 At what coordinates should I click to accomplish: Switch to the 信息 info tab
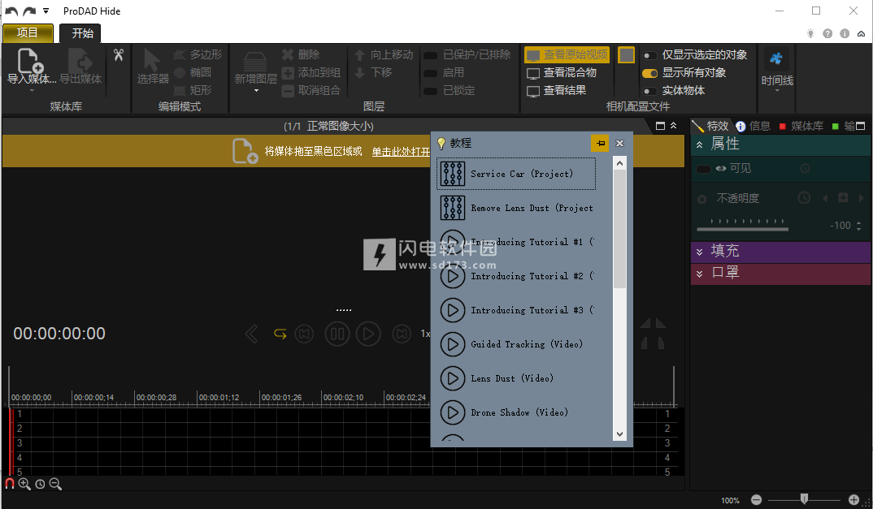(754, 126)
